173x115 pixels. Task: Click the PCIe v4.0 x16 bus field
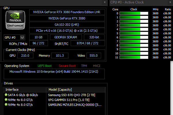(67, 31)
